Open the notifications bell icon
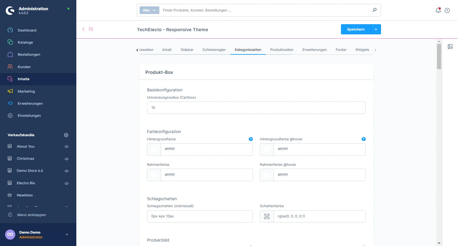The image size is (458, 246). point(438,10)
